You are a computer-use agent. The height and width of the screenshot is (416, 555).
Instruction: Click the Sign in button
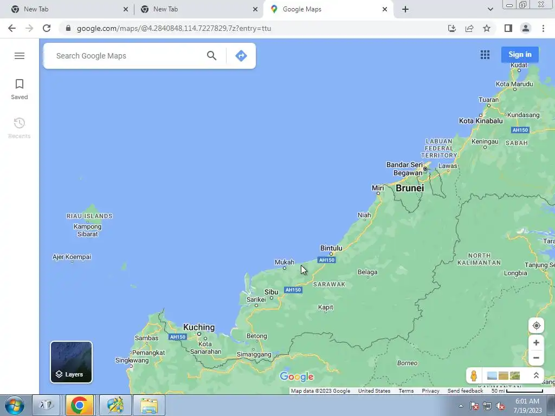520,55
